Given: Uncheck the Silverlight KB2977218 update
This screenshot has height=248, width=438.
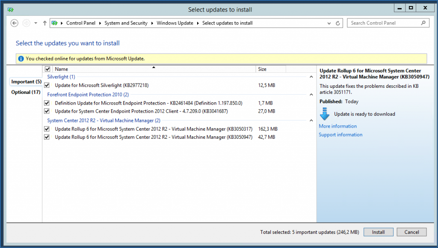Looking at the screenshot, I should coord(47,85).
